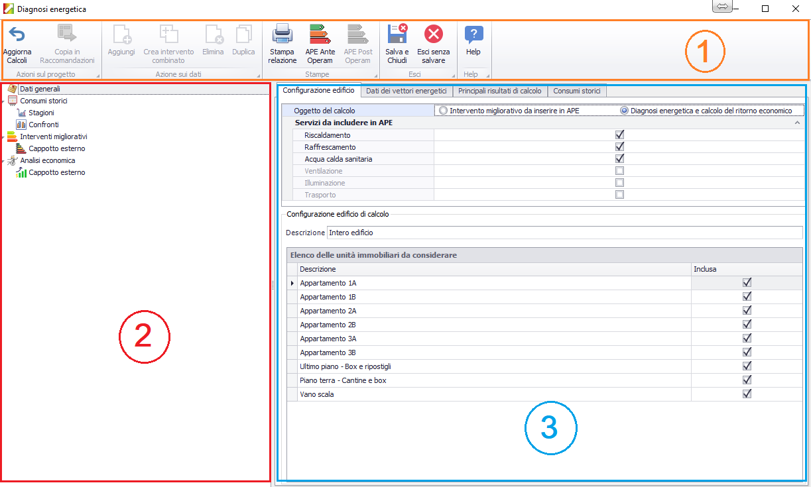Collapse the Consumi storici tree node
The height and width of the screenshot is (487, 811).
pyautogui.click(x=3, y=101)
